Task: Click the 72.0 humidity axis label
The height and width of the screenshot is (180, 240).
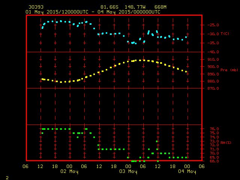Action: click(x=214, y=145)
